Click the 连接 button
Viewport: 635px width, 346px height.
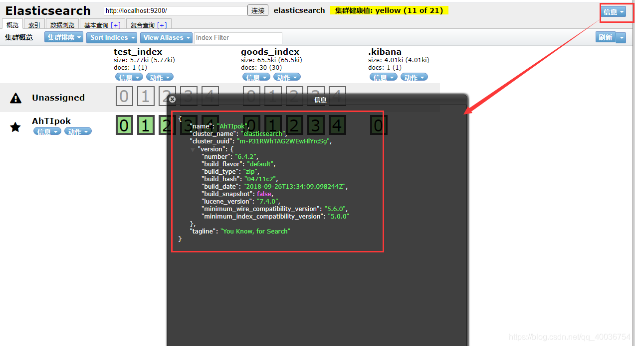point(258,10)
